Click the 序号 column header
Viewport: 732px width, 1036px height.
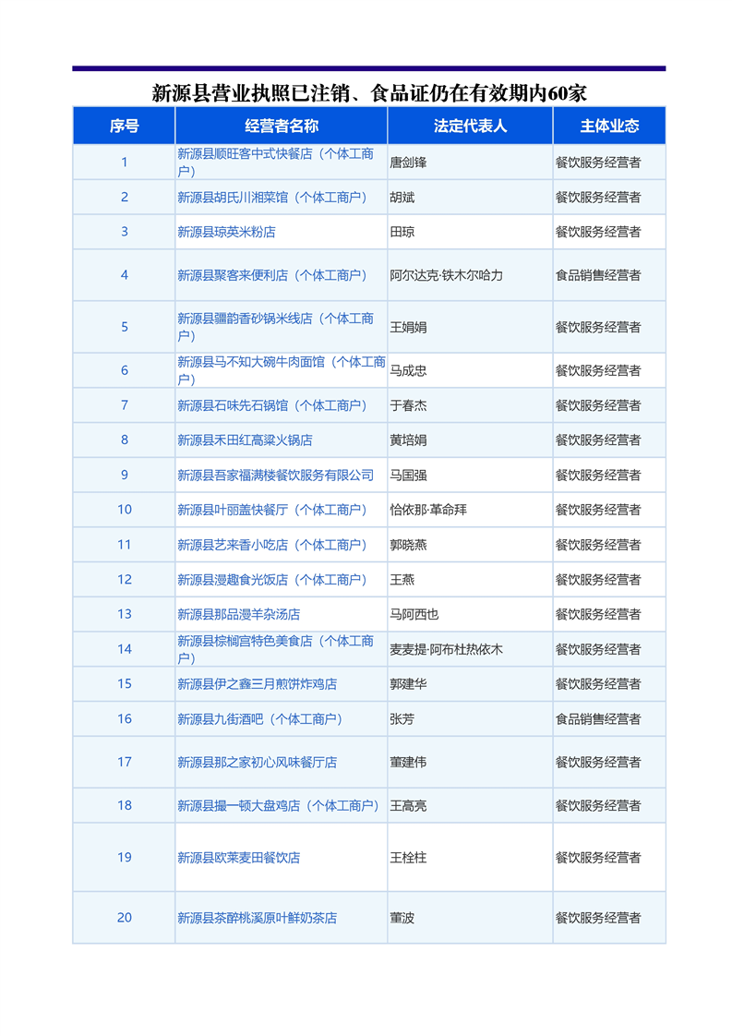pos(124,126)
